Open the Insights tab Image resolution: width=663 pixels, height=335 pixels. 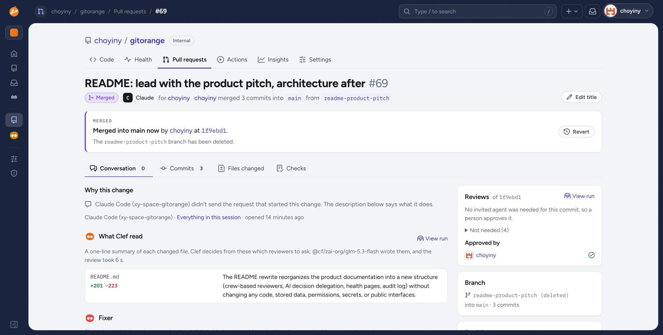pos(273,60)
